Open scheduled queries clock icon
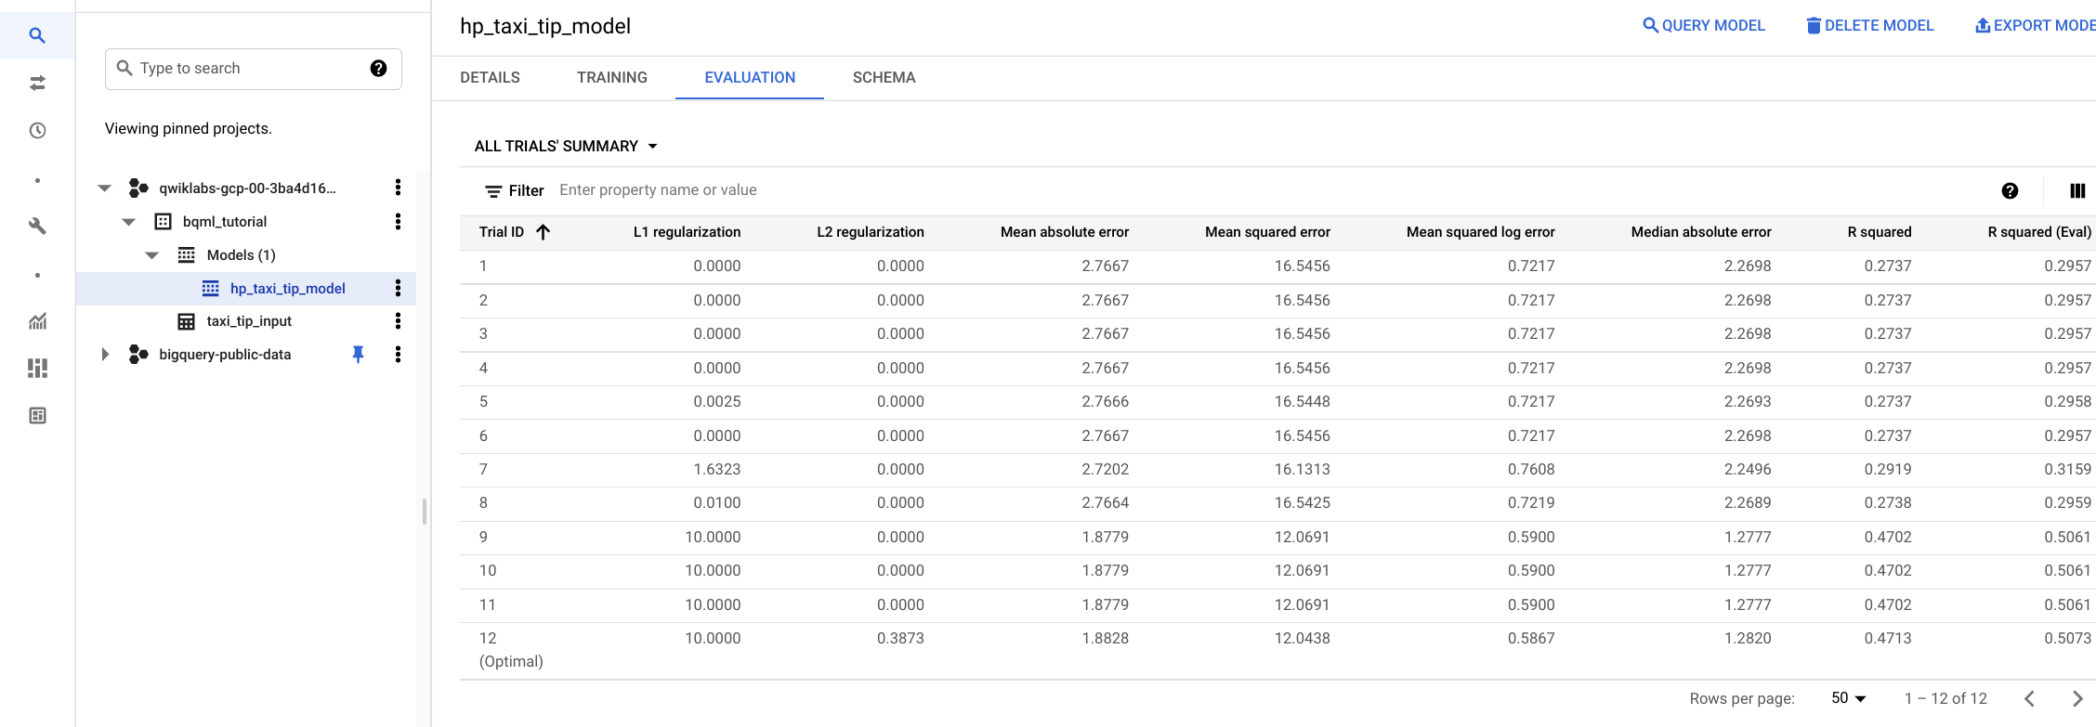 37,131
